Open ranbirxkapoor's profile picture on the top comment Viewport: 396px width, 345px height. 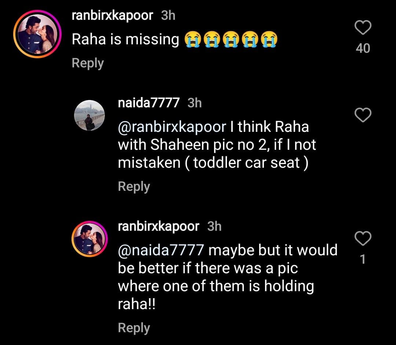tap(36, 33)
